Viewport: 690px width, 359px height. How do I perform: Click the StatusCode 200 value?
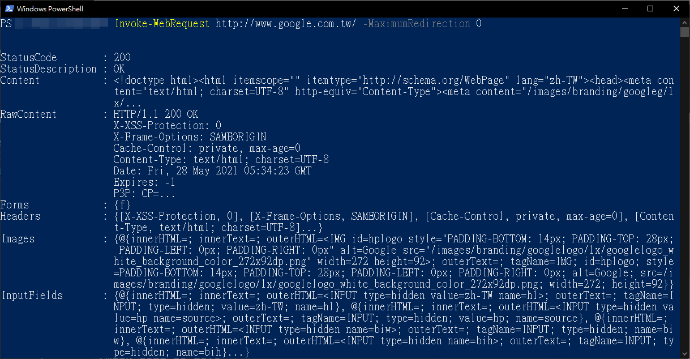click(x=121, y=57)
